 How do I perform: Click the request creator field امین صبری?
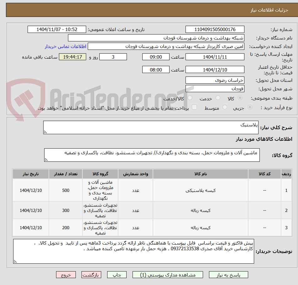point(166,46)
